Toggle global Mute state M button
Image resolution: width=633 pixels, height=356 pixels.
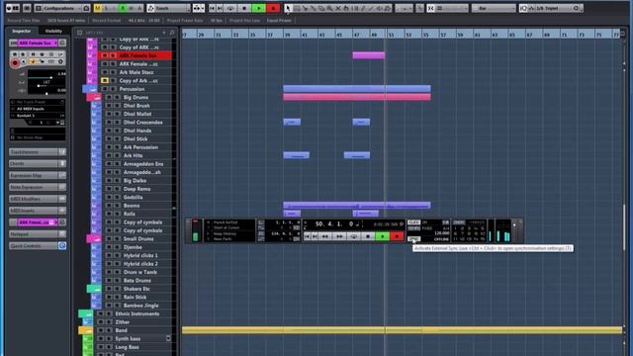pos(98,8)
